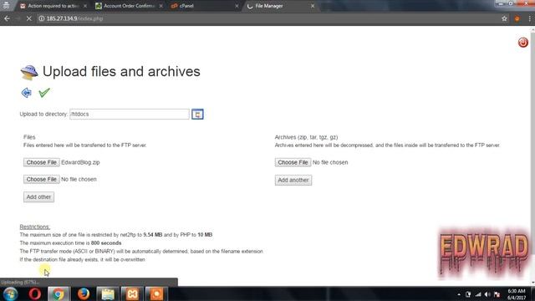This screenshot has width=535, height=301.
Task: Click Choose File under Archives
Action: [x=293, y=162]
